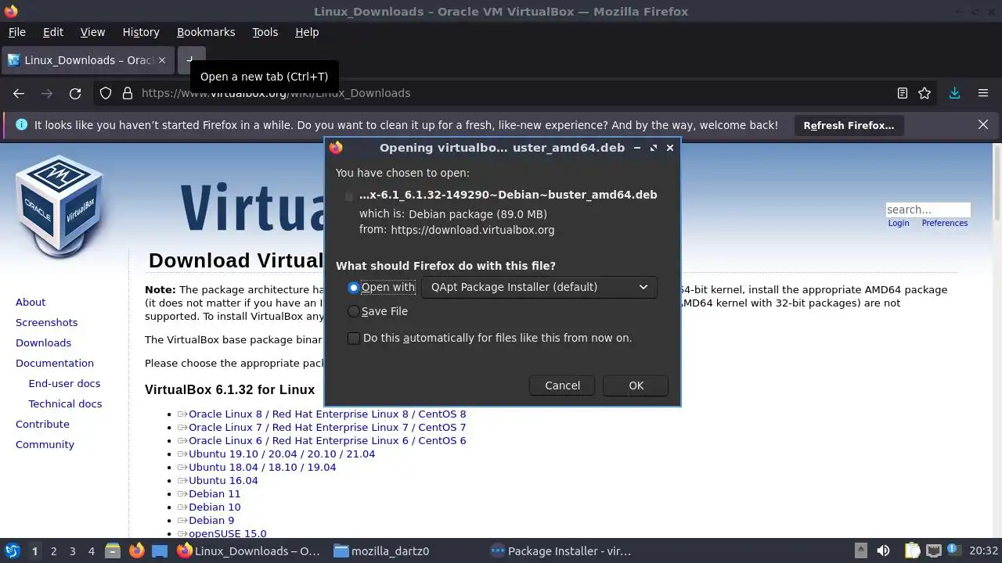The height and width of the screenshot is (563, 1002).
Task: Switch to workspace 2 in the pager
Action: pos(53,550)
